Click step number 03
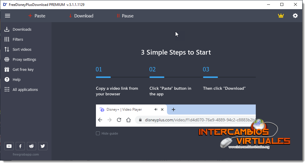This screenshot has width=307, height=165. (206, 69)
